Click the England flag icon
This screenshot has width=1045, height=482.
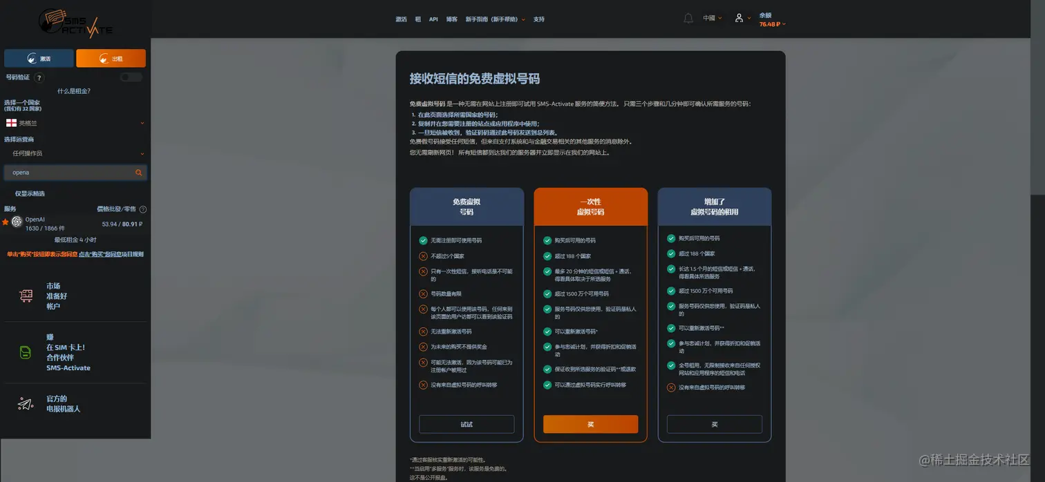11,123
